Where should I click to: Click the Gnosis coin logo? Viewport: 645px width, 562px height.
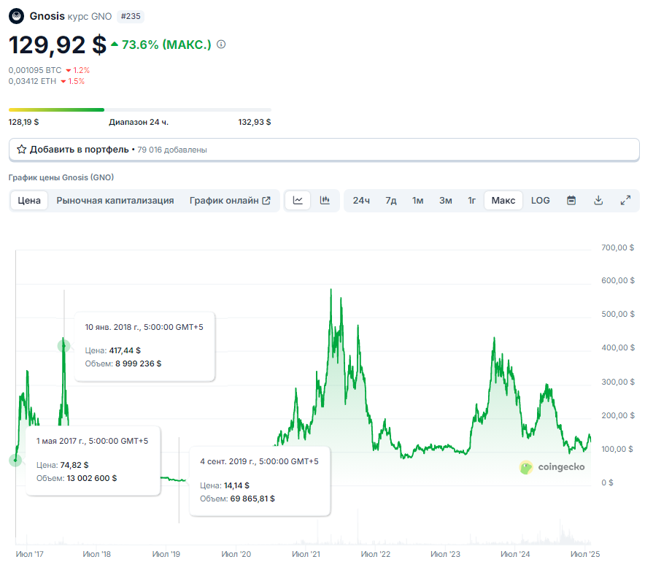pyautogui.click(x=16, y=16)
